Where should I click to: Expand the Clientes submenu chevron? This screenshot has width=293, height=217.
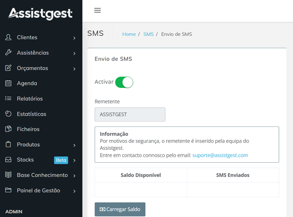[x=74, y=38]
